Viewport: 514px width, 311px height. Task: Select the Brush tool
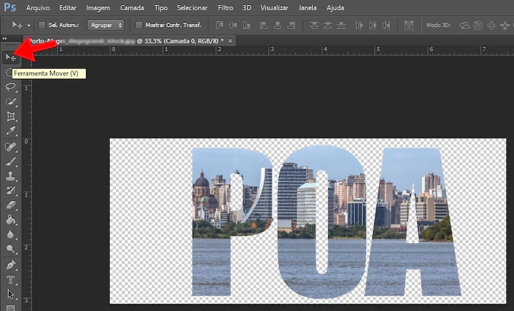tap(11, 162)
